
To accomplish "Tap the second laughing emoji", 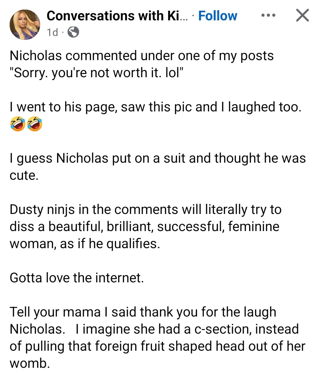I will pyautogui.click(x=35, y=124).
